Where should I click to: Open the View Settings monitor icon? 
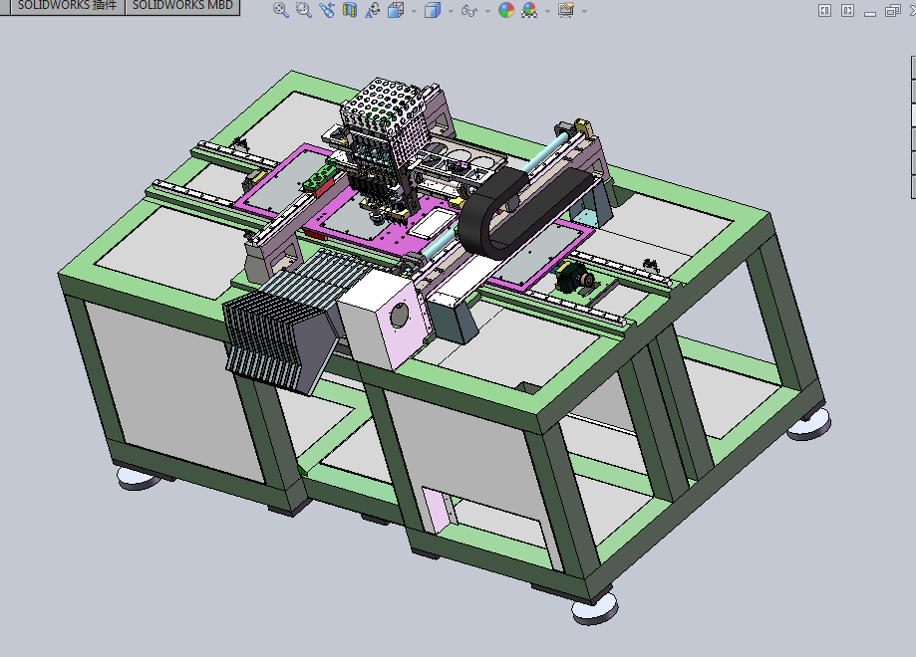click(x=566, y=10)
